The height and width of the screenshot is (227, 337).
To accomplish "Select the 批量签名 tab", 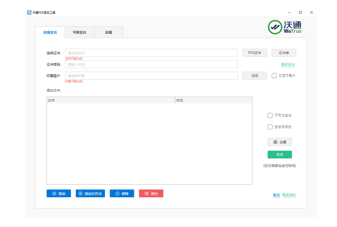I will (x=50, y=32).
